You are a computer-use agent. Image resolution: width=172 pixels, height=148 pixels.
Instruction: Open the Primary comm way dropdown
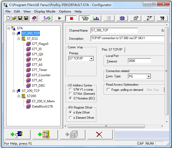click(91, 58)
